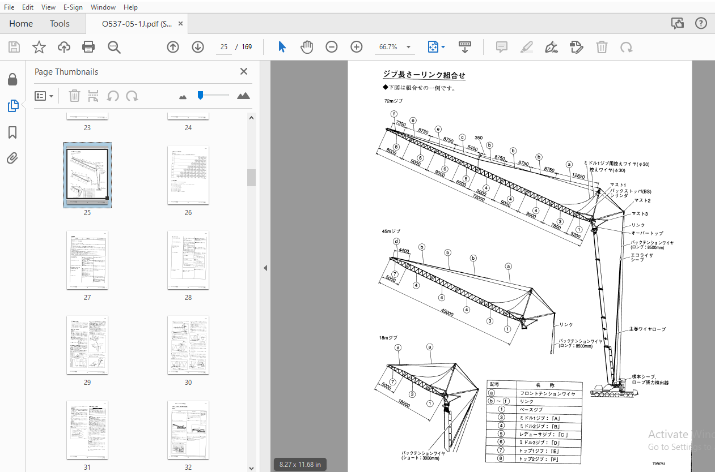Select page 26 thumbnail

click(188, 175)
